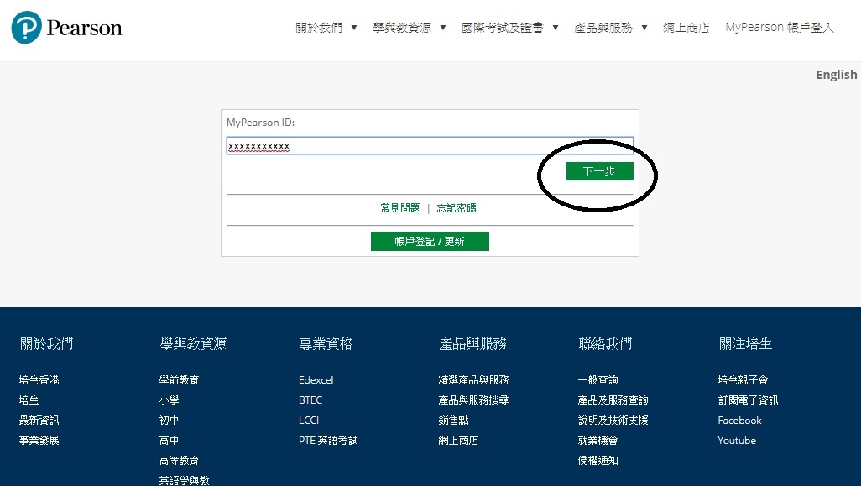Open the Youtube link in the footer
The width and height of the screenshot is (861, 486).
pos(737,441)
